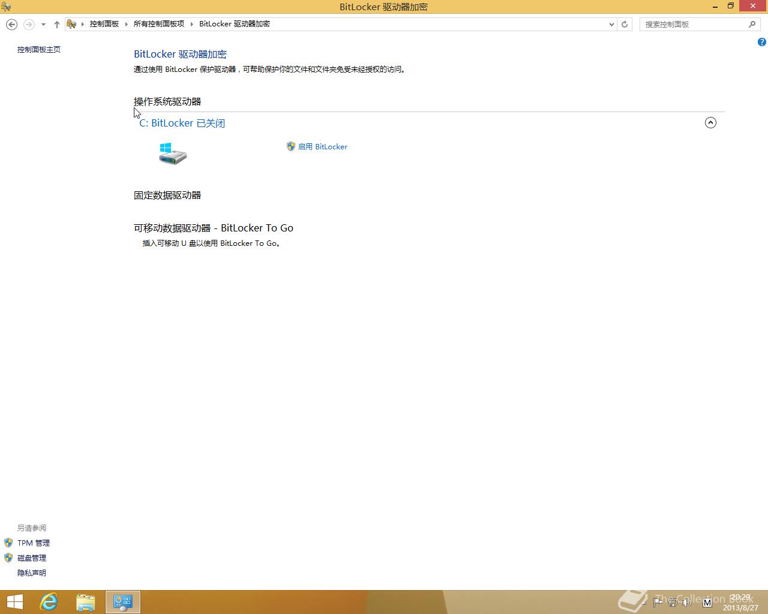Viewport: 768px width, 614px height.
Task: Open File Explorer from the taskbar
Action: (x=86, y=602)
